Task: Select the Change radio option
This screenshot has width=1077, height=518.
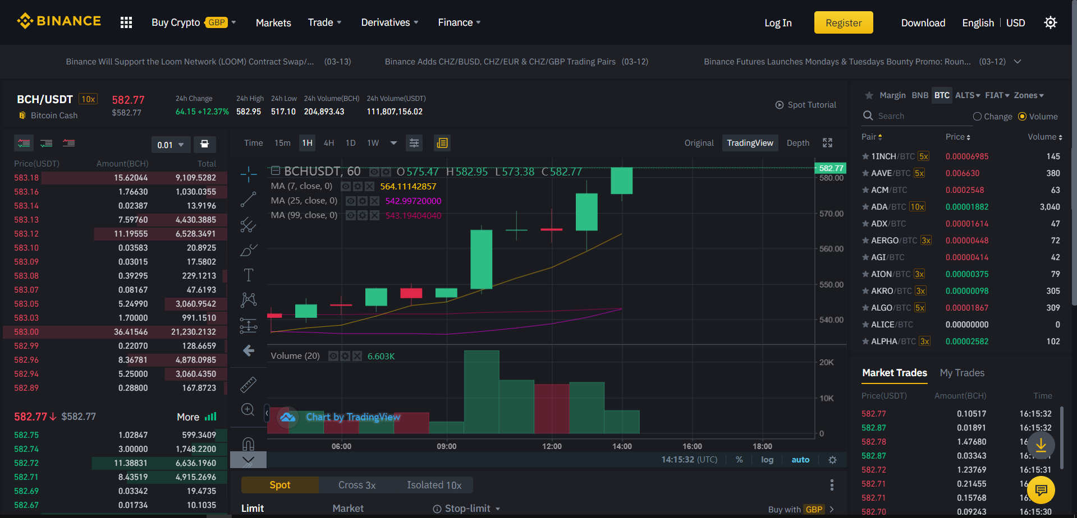Action: click(993, 117)
